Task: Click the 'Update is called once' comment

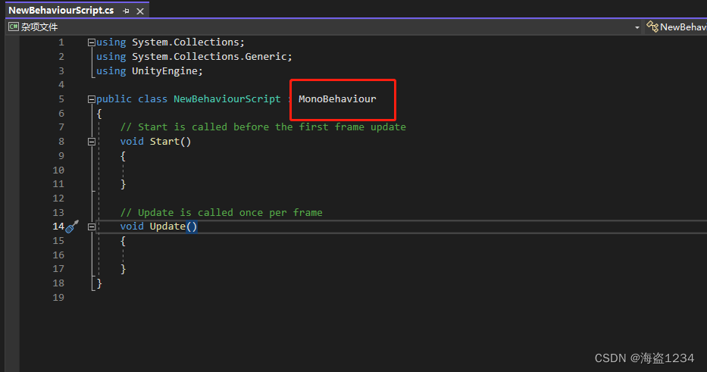Action: [221, 212]
